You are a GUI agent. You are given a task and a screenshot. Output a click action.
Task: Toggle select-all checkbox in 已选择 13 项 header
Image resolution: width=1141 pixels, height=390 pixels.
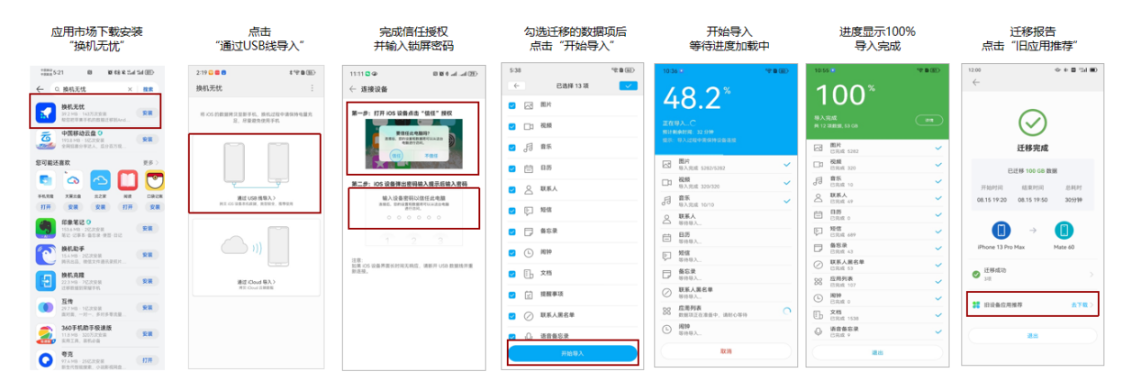[x=629, y=86]
